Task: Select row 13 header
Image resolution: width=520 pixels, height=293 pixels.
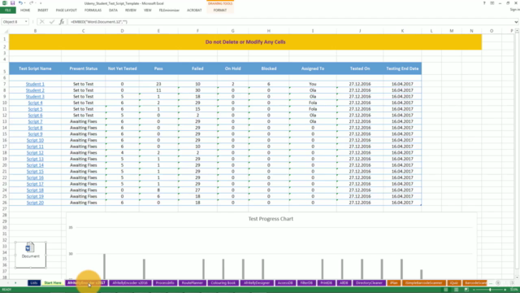Action: click(5, 121)
